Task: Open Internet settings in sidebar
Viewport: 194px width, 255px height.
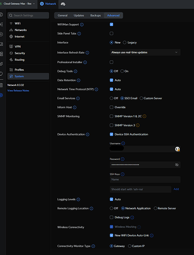Action: [28, 37]
